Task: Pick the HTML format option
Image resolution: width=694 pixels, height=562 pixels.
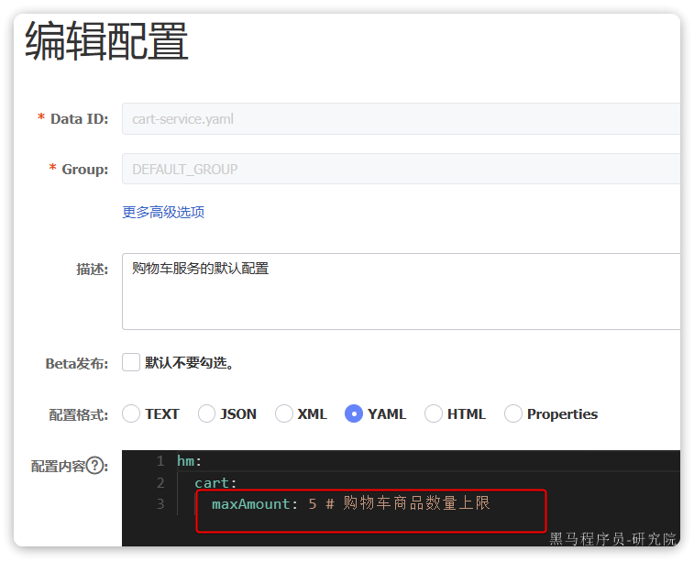Action: [434, 413]
